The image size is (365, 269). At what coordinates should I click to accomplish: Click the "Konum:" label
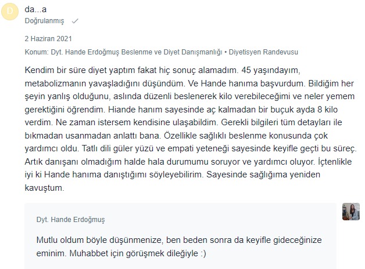[x=37, y=52]
